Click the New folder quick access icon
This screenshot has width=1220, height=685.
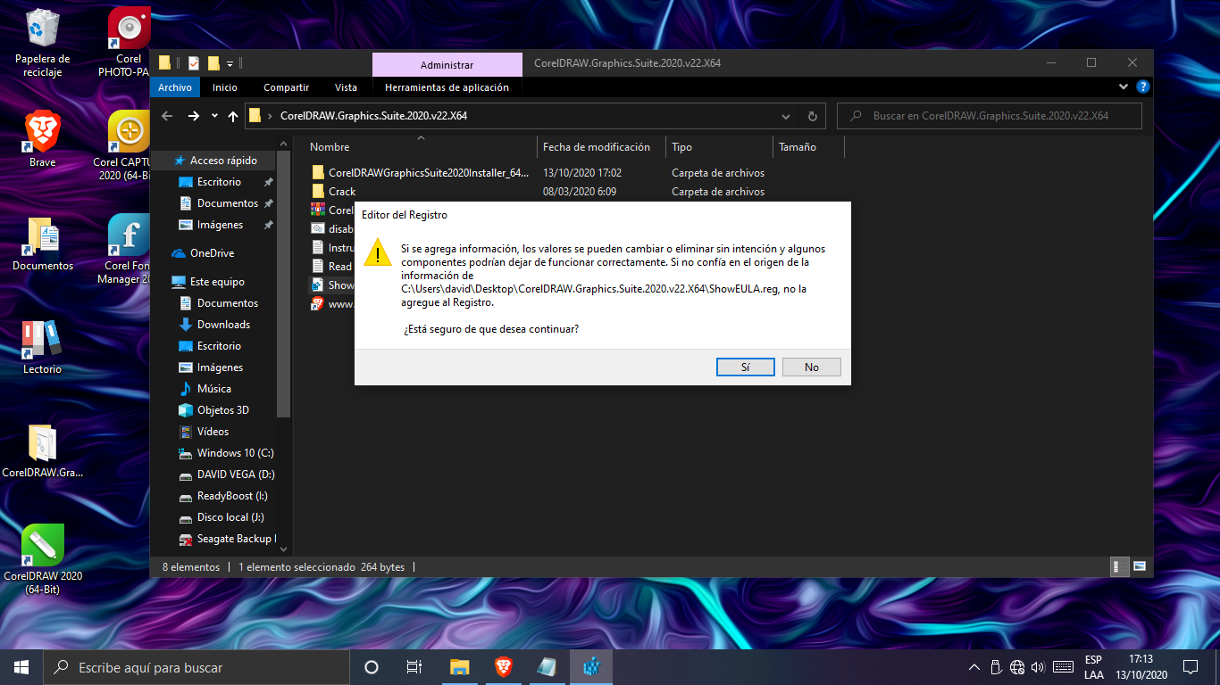[213, 63]
